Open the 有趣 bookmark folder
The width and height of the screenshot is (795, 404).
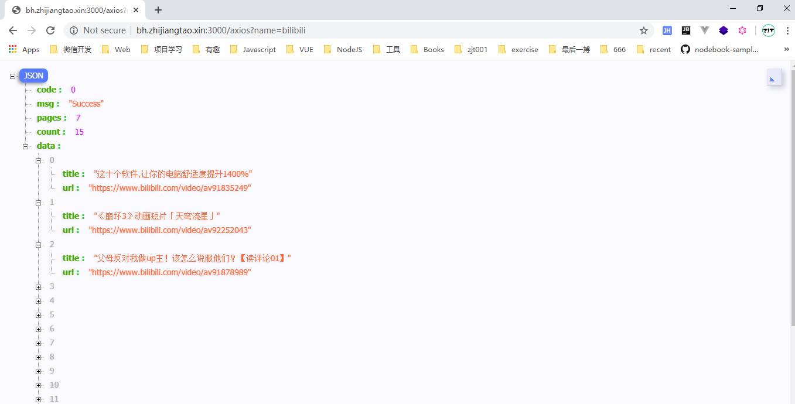pos(206,50)
